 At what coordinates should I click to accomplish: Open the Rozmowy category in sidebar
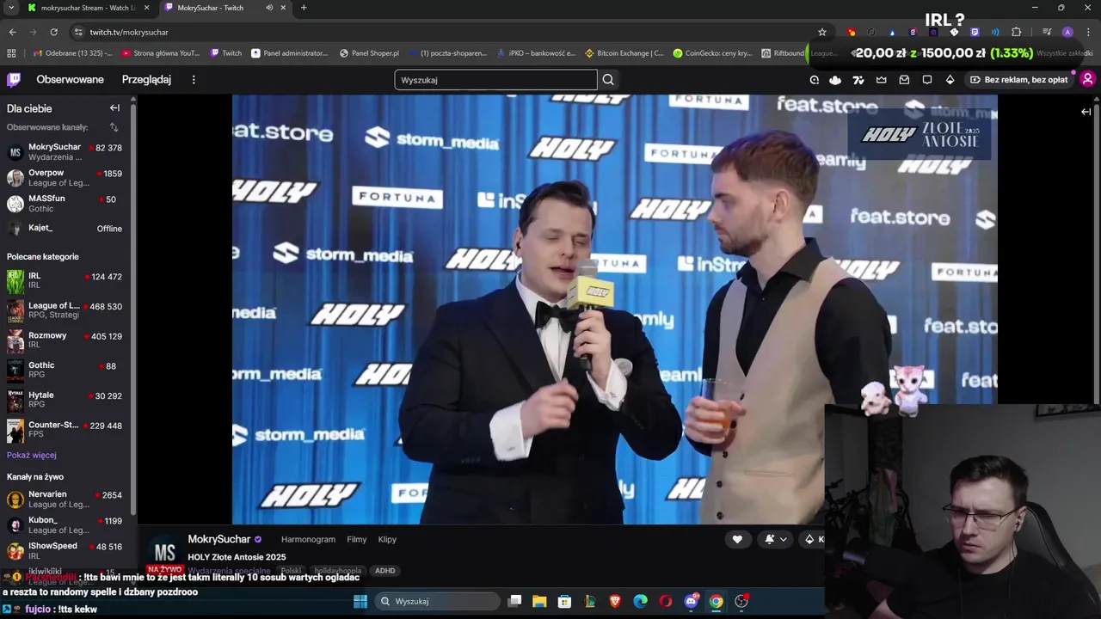point(65,340)
